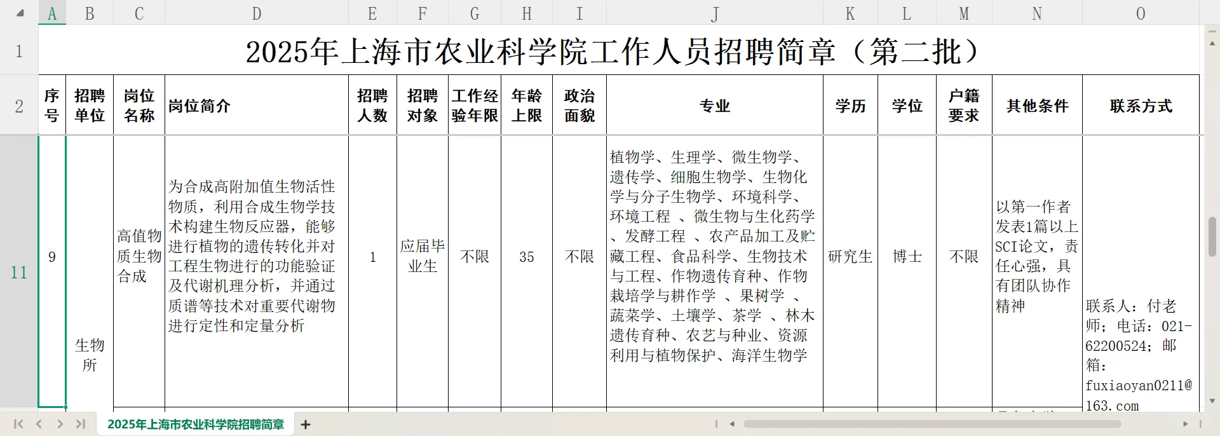The image size is (1220, 436).
Task: Select column H header
Action: coord(527,13)
